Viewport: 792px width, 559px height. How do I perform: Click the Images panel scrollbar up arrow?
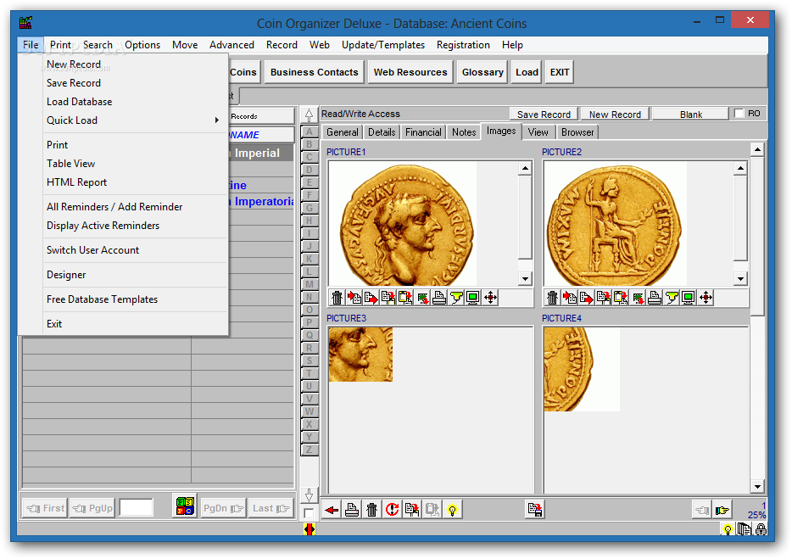click(757, 149)
